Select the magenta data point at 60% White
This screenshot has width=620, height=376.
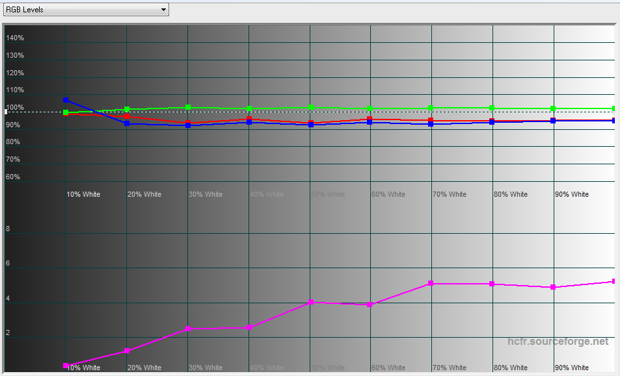(370, 305)
